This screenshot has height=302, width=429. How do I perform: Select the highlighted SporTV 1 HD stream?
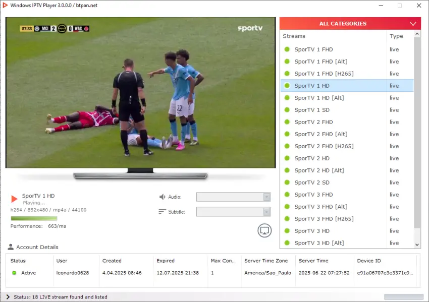coord(347,86)
